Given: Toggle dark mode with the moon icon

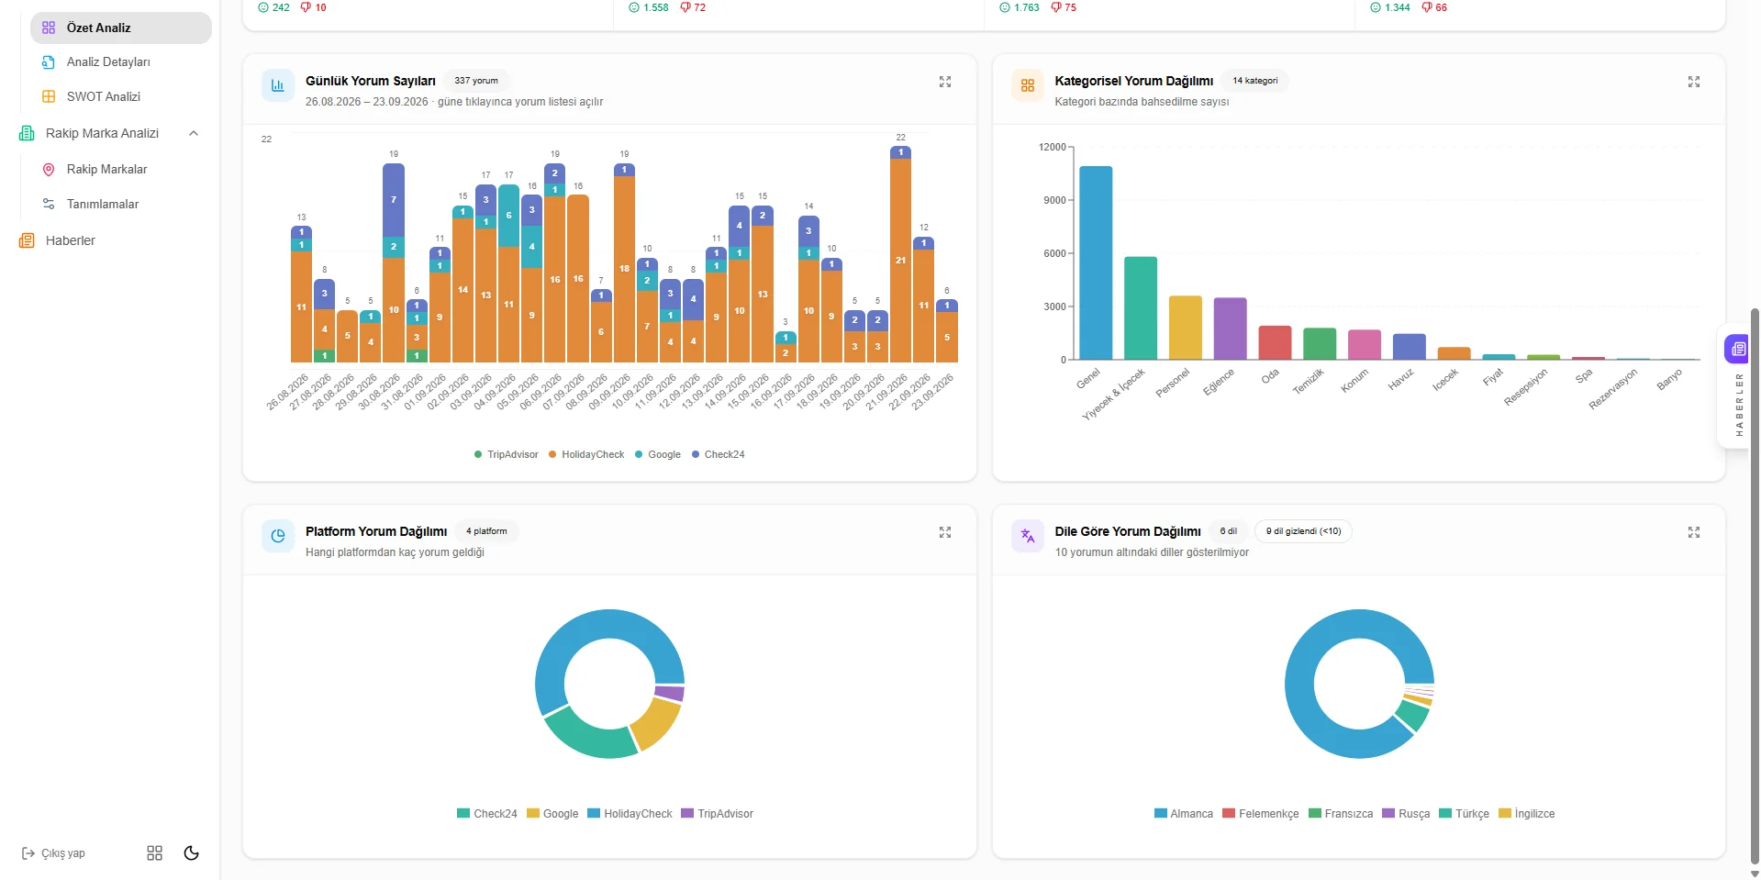Looking at the screenshot, I should pos(192,853).
